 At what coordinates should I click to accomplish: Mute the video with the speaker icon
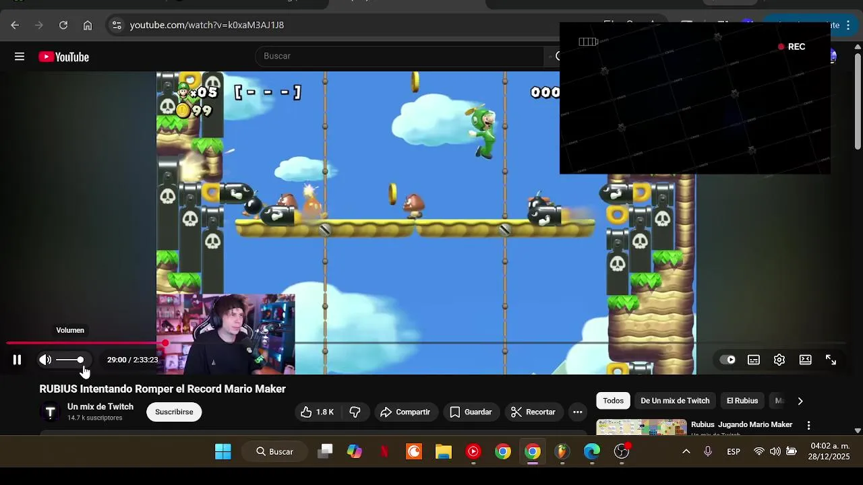coord(45,360)
